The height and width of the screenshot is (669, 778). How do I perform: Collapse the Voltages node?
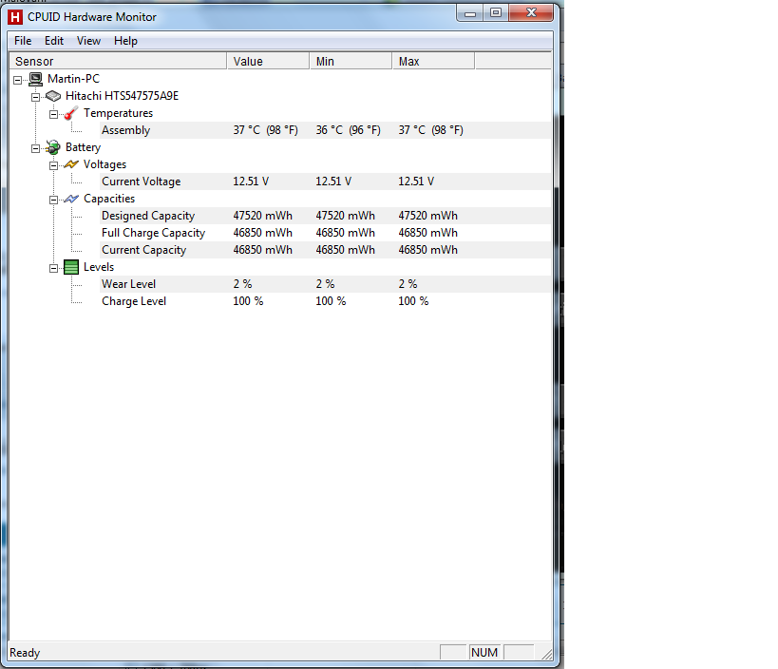click(53, 165)
